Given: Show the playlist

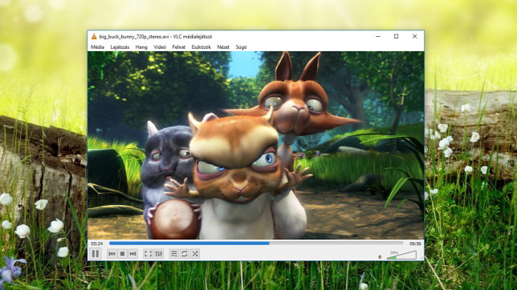Looking at the screenshot, I should 173,254.
